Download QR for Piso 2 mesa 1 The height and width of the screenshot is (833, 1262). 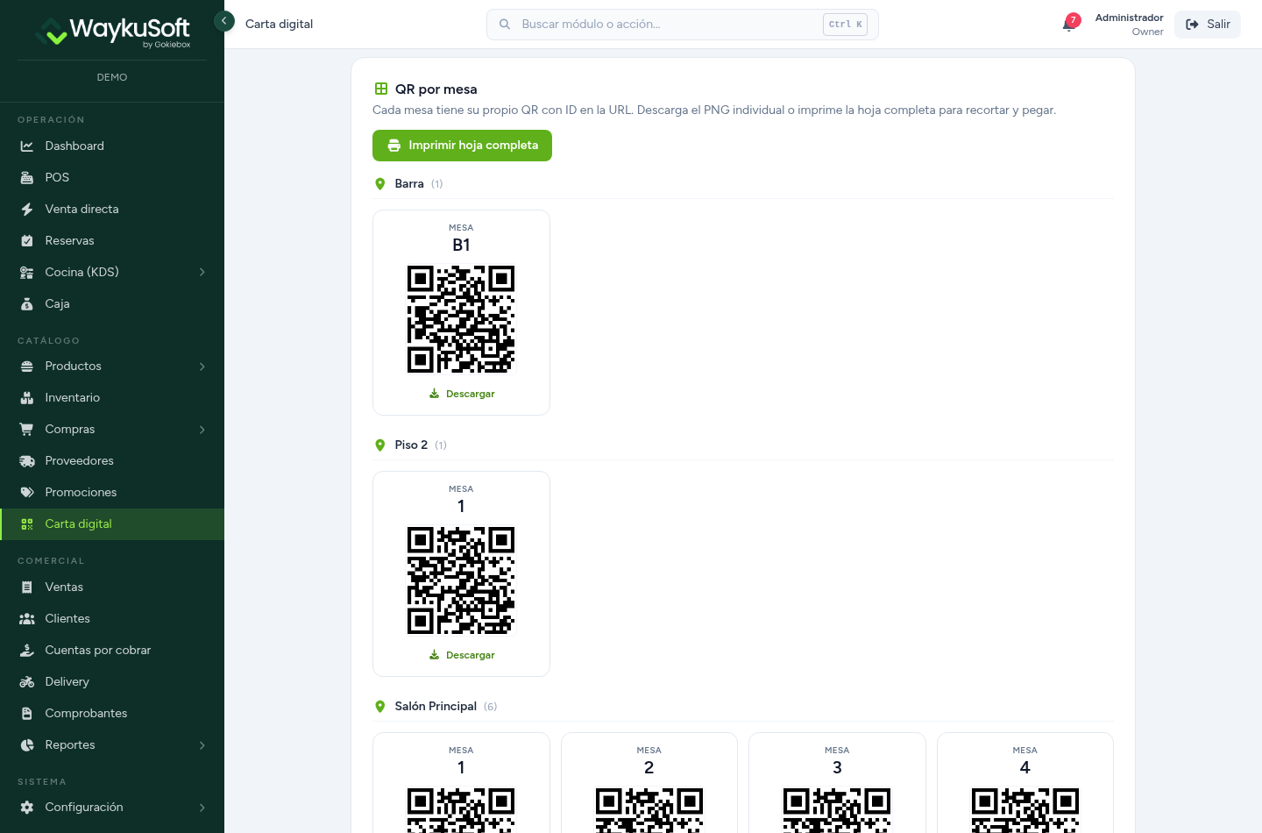(462, 655)
